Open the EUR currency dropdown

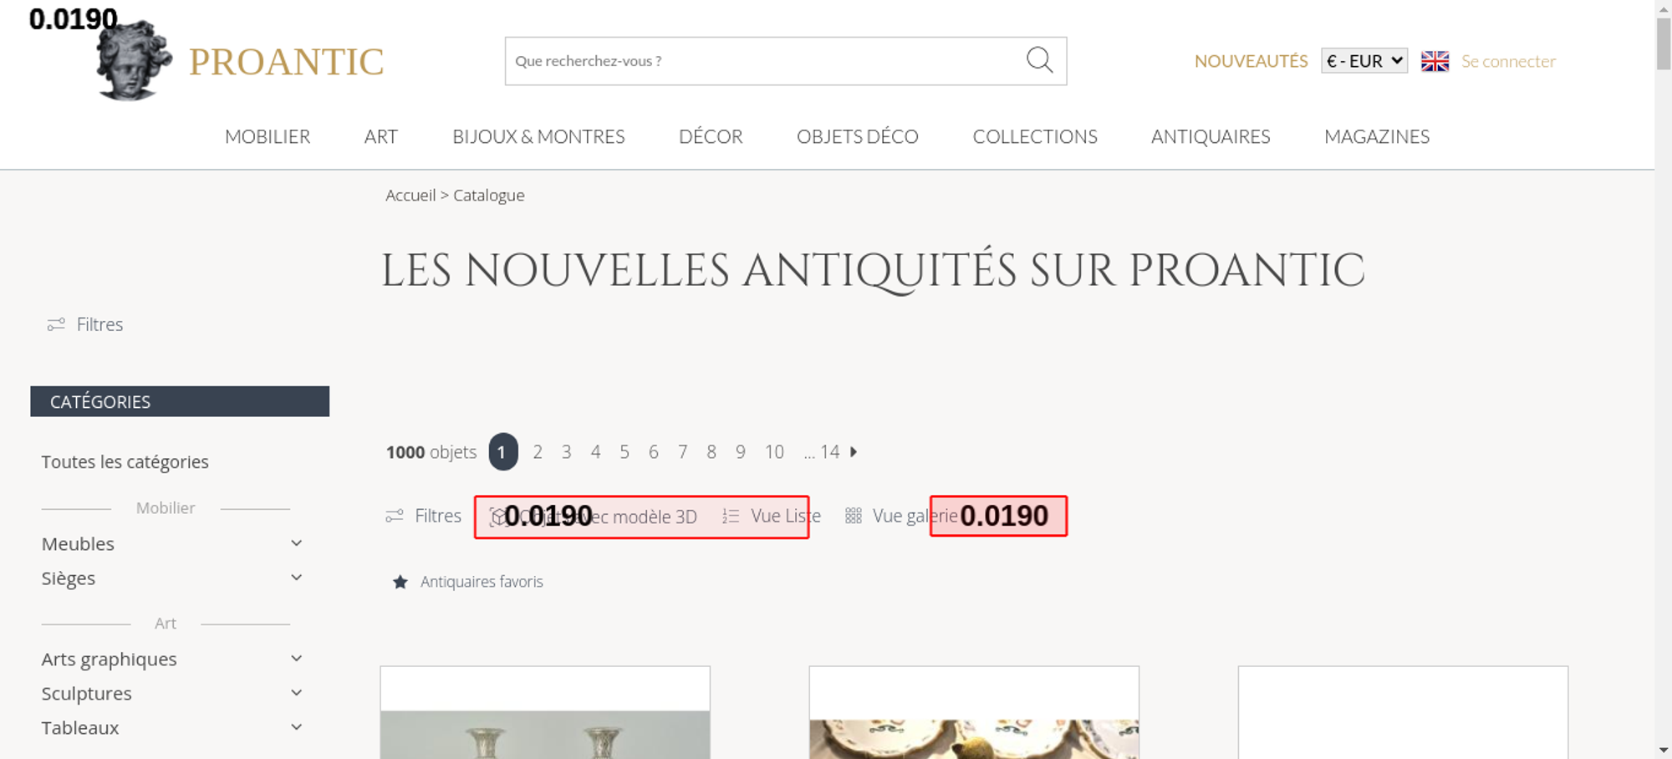[1364, 61]
